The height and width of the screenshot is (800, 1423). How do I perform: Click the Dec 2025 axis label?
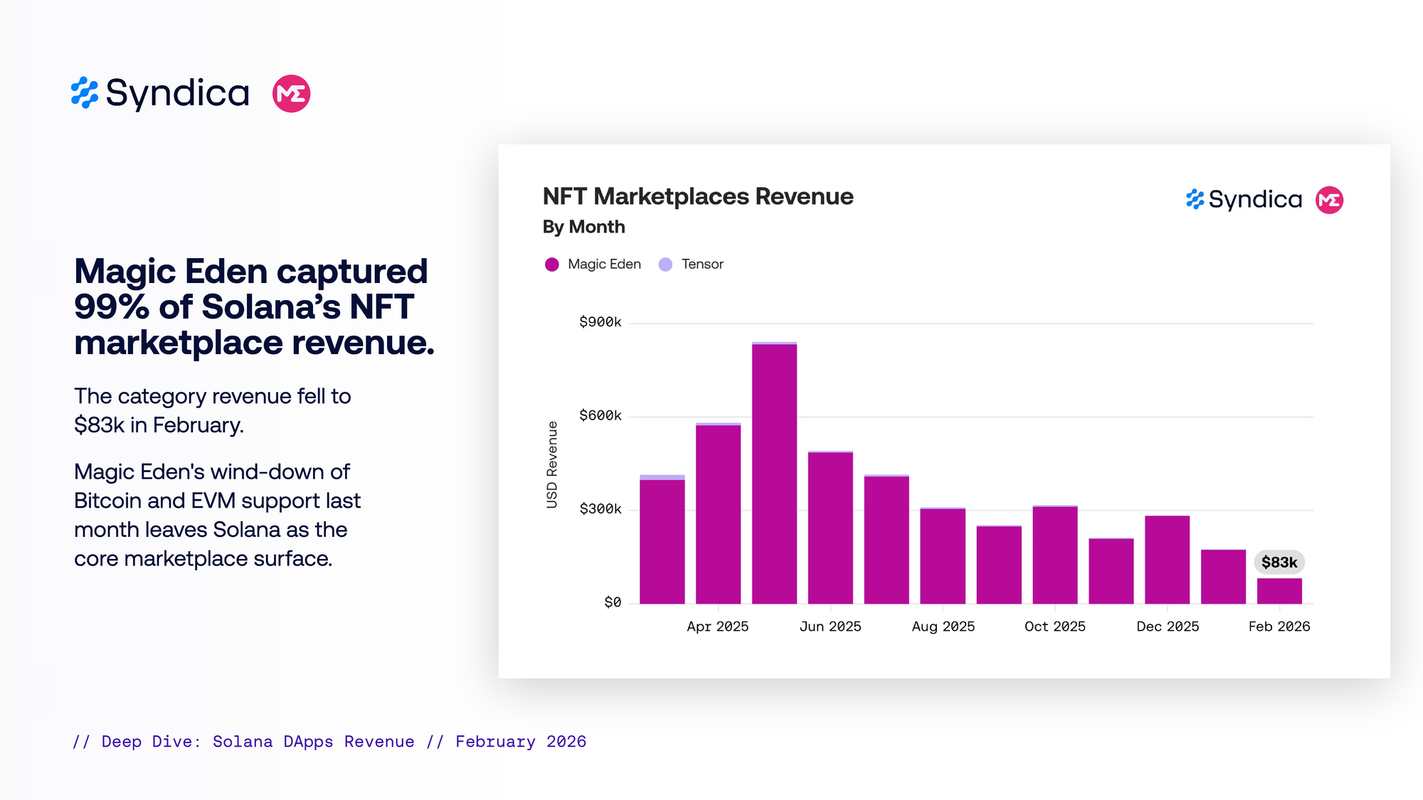click(x=1167, y=626)
